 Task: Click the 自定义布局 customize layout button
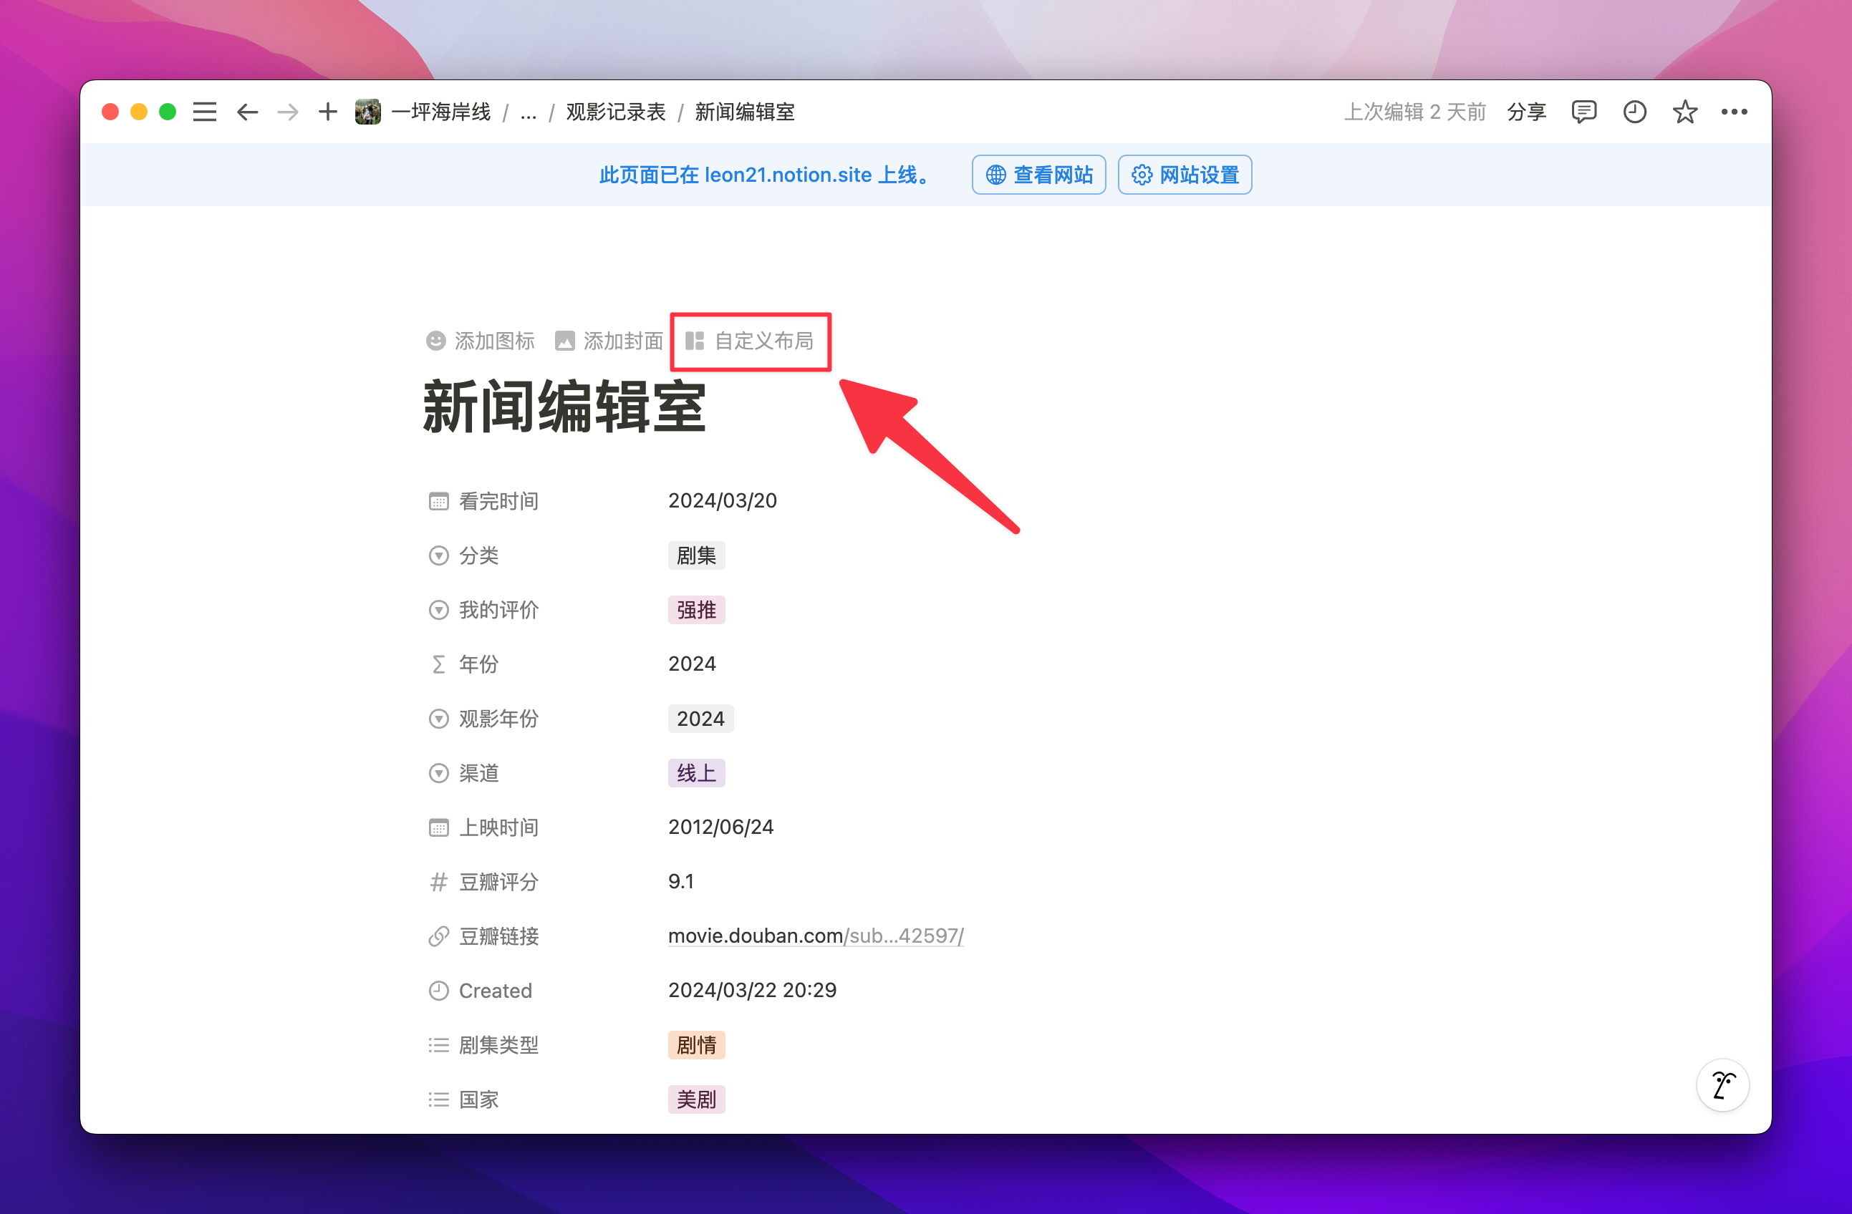(x=750, y=341)
